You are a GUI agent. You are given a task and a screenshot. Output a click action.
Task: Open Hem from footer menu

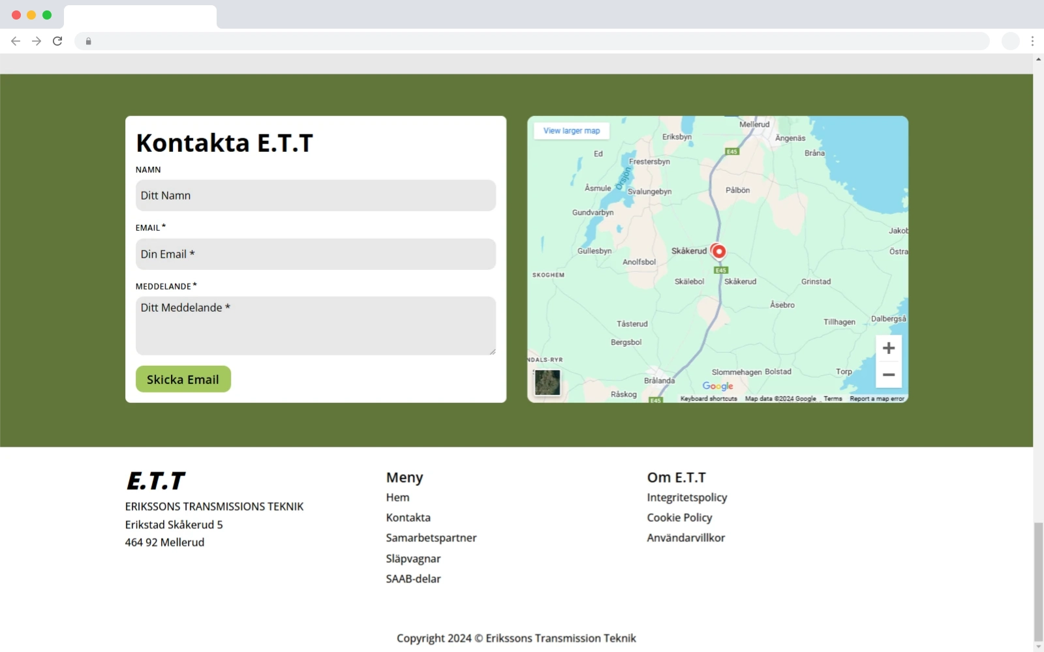click(x=397, y=497)
